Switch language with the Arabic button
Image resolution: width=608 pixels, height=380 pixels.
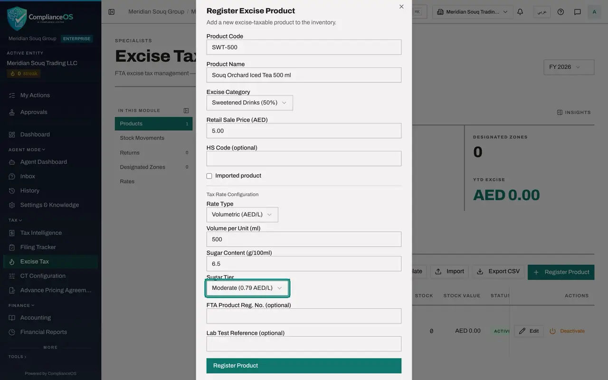pyautogui.click(x=542, y=12)
